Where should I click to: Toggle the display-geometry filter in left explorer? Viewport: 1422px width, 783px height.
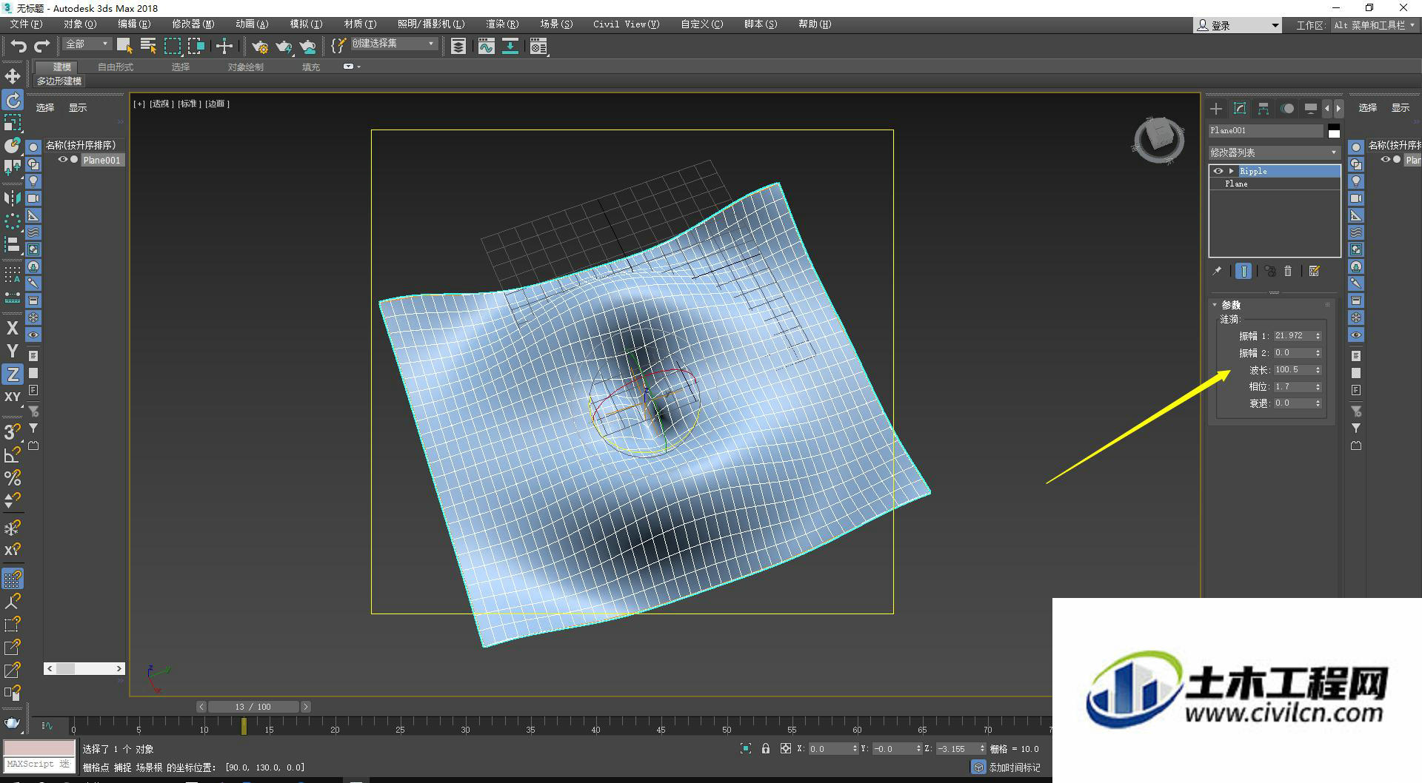(33, 147)
